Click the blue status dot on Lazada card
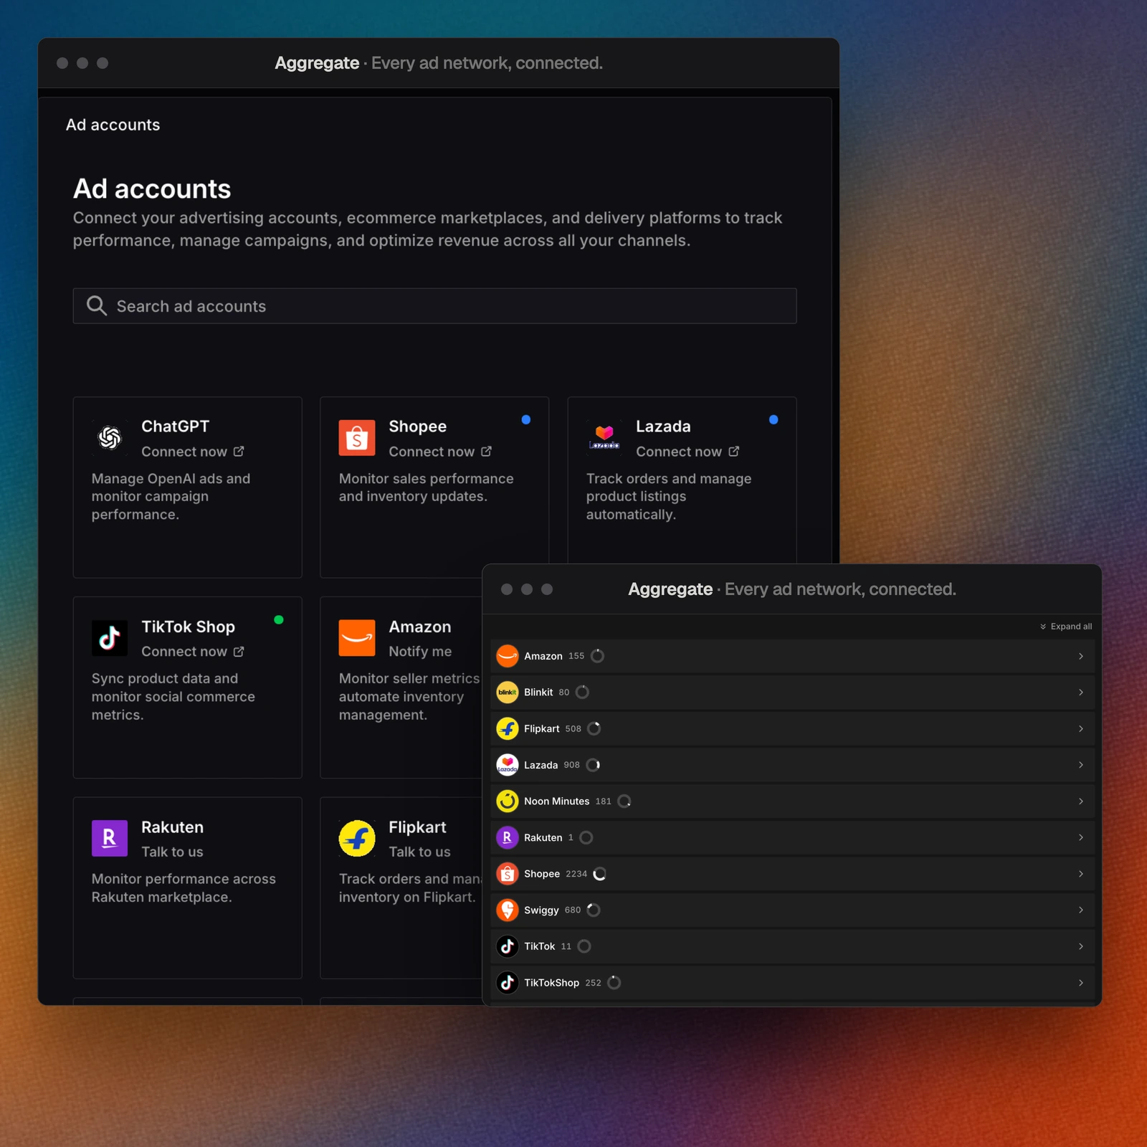This screenshot has width=1147, height=1147. pos(774,420)
